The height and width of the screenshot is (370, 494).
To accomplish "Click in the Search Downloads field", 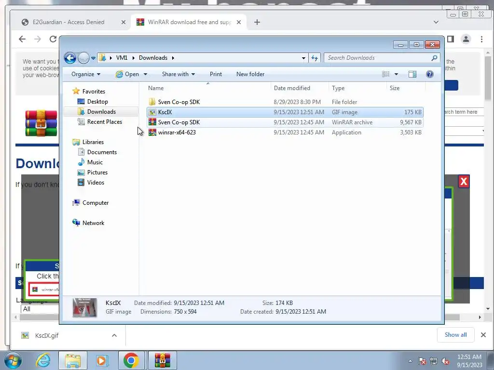I will click(x=378, y=58).
